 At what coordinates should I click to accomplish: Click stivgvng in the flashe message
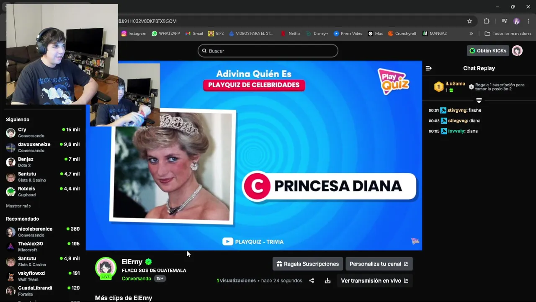(x=458, y=110)
